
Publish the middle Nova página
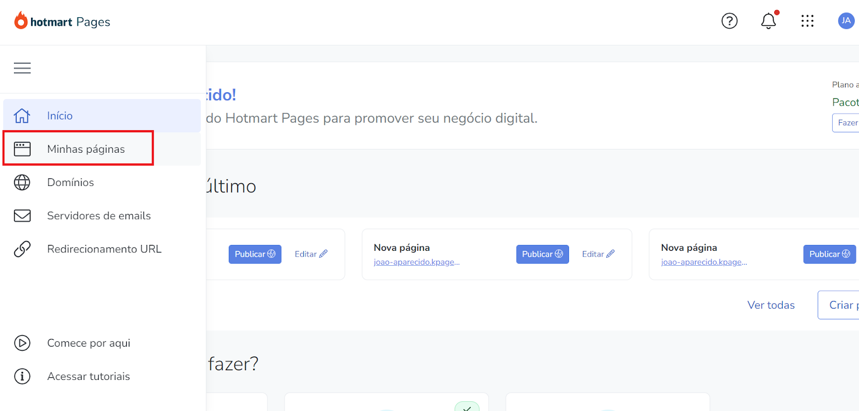[542, 254]
